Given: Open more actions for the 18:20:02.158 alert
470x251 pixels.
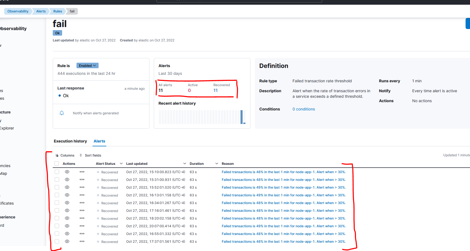Looking at the screenshot, I should [x=82, y=218].
